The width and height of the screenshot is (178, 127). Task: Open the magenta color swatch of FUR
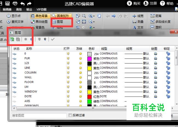click(90, 59)
